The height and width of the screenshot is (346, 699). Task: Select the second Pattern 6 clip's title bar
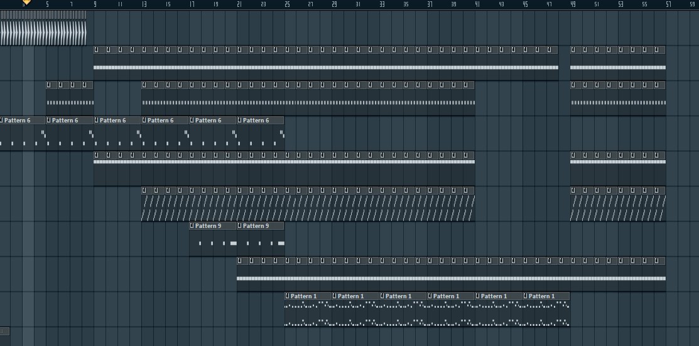(x=72, y=120)
